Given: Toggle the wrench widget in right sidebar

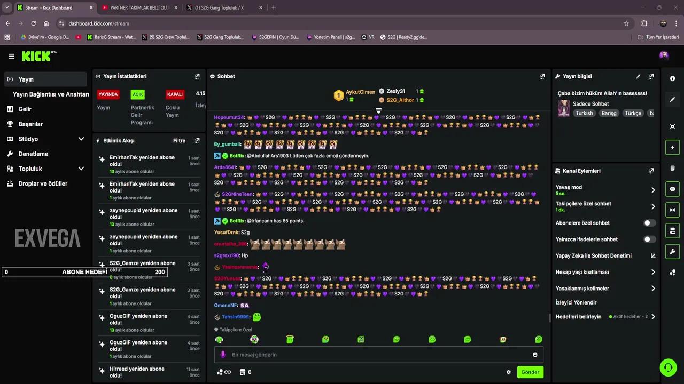Looking at the screenshot, I should pos(672,251).
